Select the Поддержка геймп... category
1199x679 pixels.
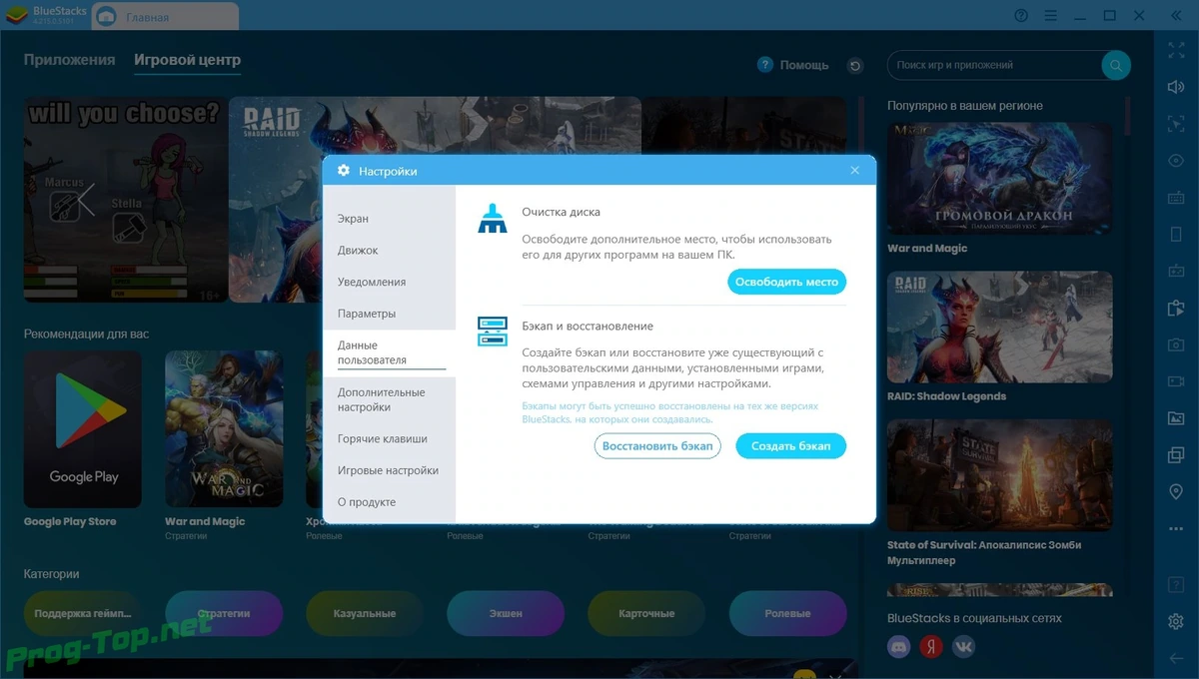point(83,613)
